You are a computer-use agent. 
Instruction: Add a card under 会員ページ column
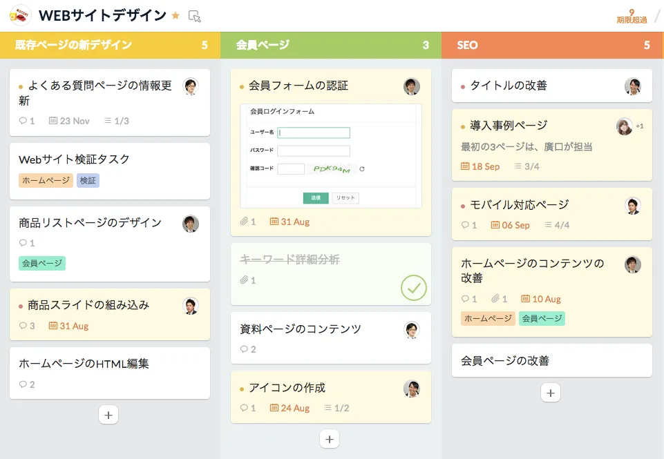pyautogui.click(x=330, y=439)
